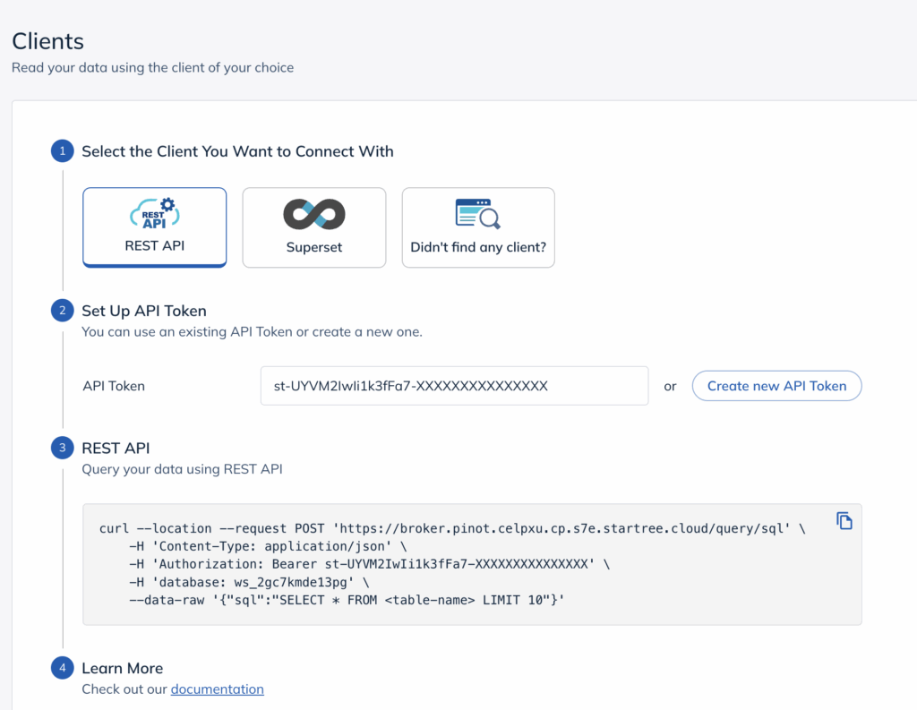Click the "You can use an existing API Token" hint
The width and height of the screenshot is (917, 710).
pos(252,332)
